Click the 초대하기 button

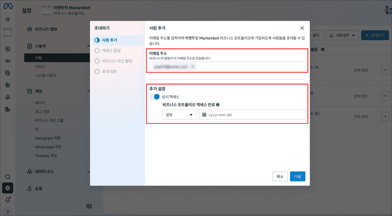pos(375,35)
